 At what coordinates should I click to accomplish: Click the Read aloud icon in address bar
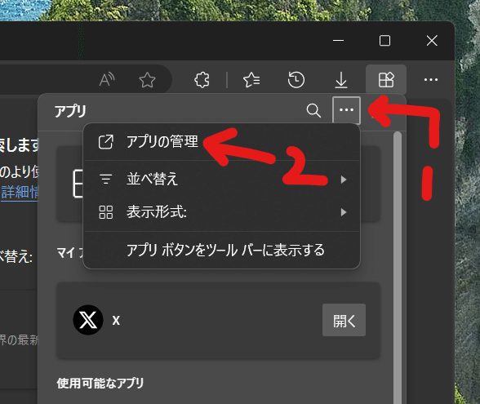[107, 80]
